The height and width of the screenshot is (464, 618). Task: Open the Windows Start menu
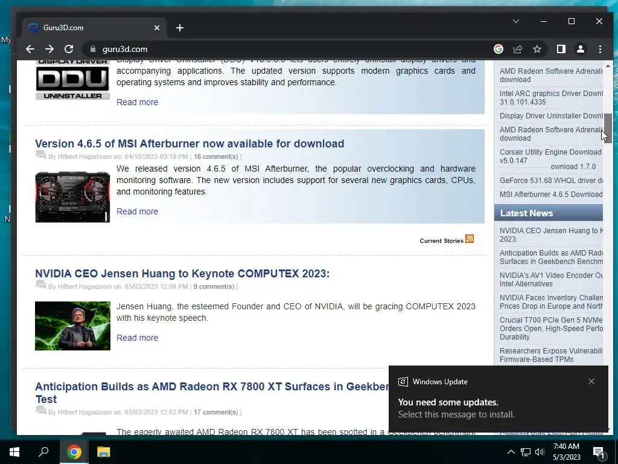coord(14,452)
